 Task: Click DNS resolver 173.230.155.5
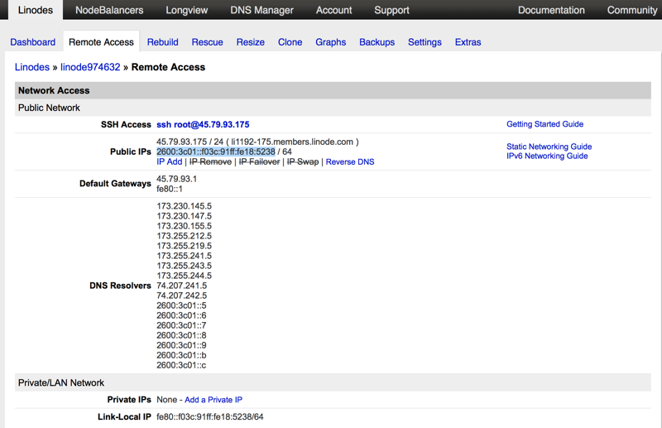click(184, 226)
